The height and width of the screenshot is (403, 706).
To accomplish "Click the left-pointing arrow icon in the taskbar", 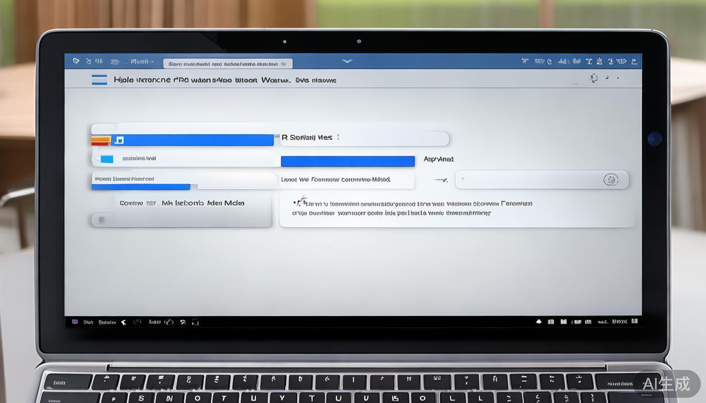I will point(124,322).
